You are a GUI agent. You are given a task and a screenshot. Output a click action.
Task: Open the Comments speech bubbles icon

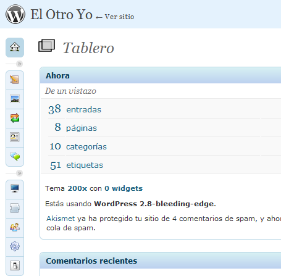click(15, 156)
